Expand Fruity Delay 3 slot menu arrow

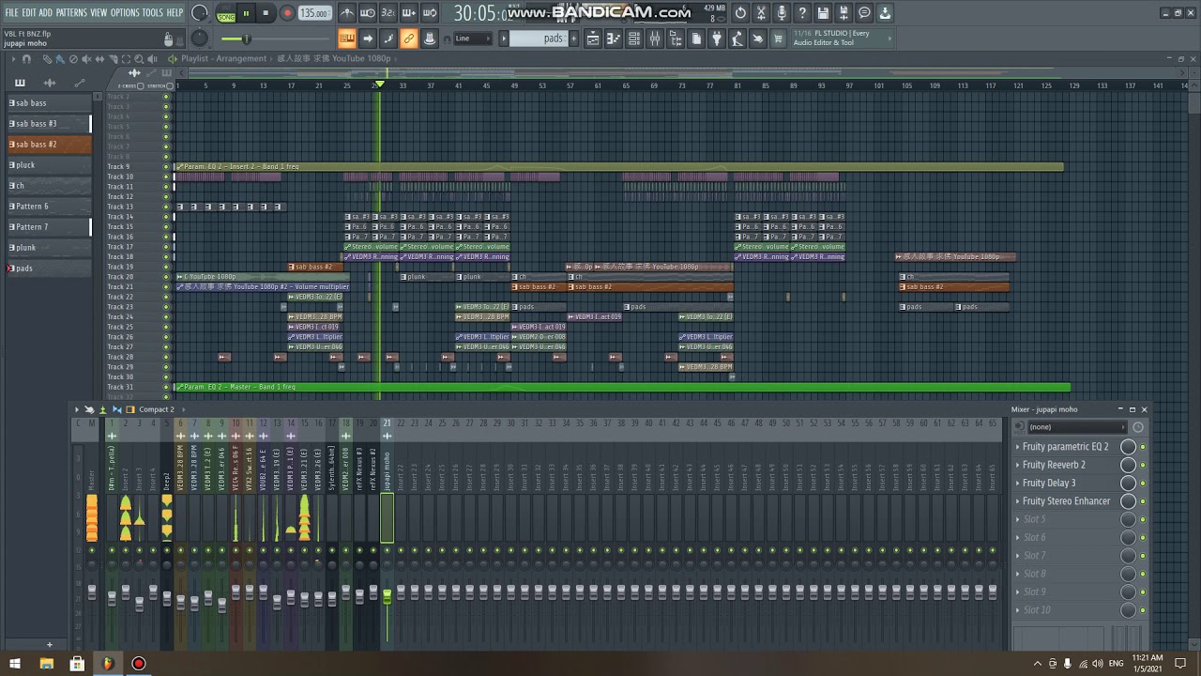click(1018, 484)
